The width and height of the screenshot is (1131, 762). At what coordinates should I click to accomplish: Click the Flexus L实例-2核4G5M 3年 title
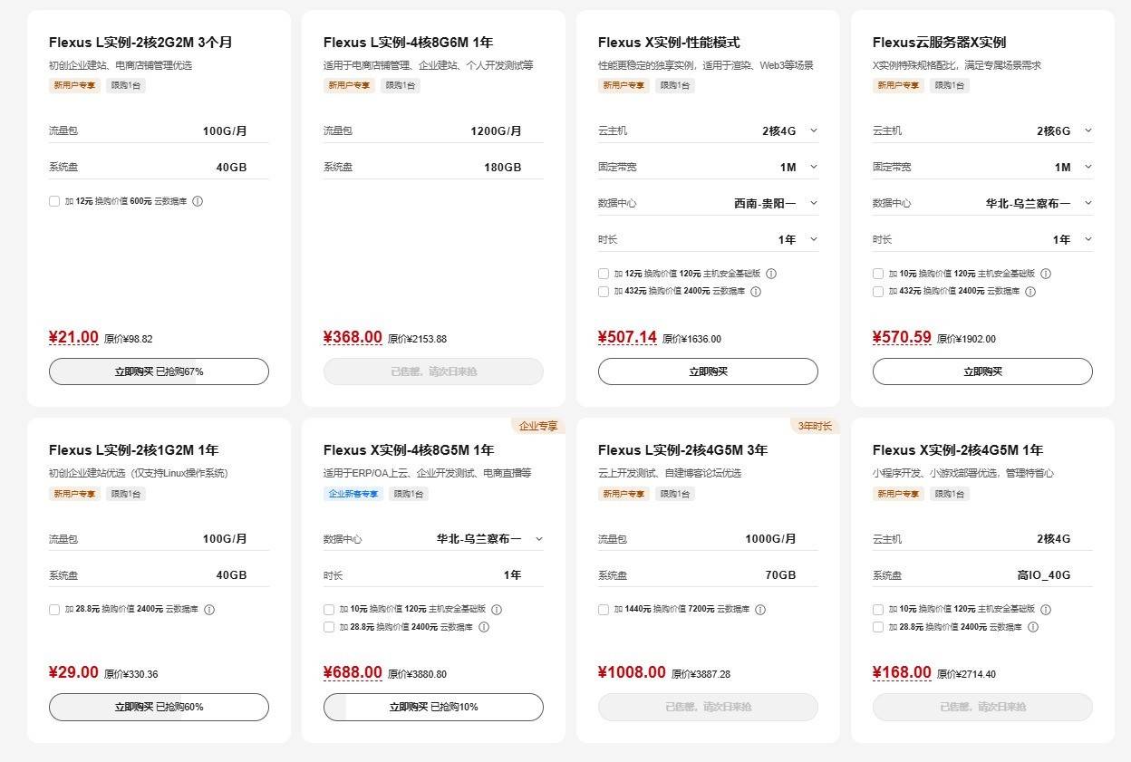pyautogui.click(x=681, y=450)
